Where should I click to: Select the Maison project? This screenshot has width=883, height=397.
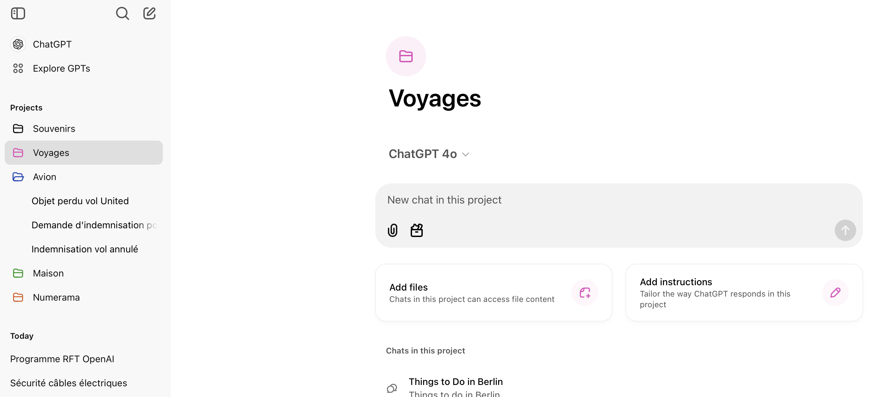click(84, 273)
